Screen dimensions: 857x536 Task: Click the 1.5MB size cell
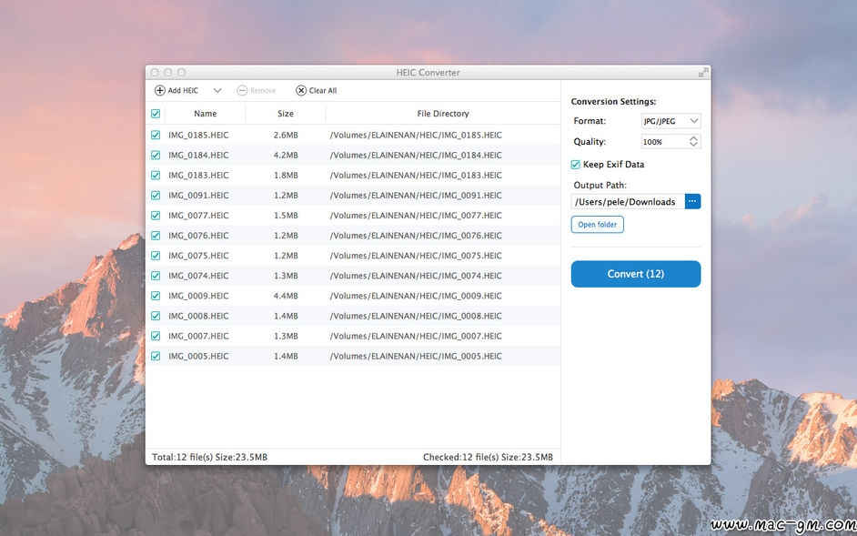pos(286,216)
